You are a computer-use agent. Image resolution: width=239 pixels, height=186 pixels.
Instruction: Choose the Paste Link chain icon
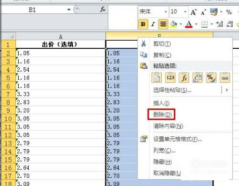click(x=225, y=77)
